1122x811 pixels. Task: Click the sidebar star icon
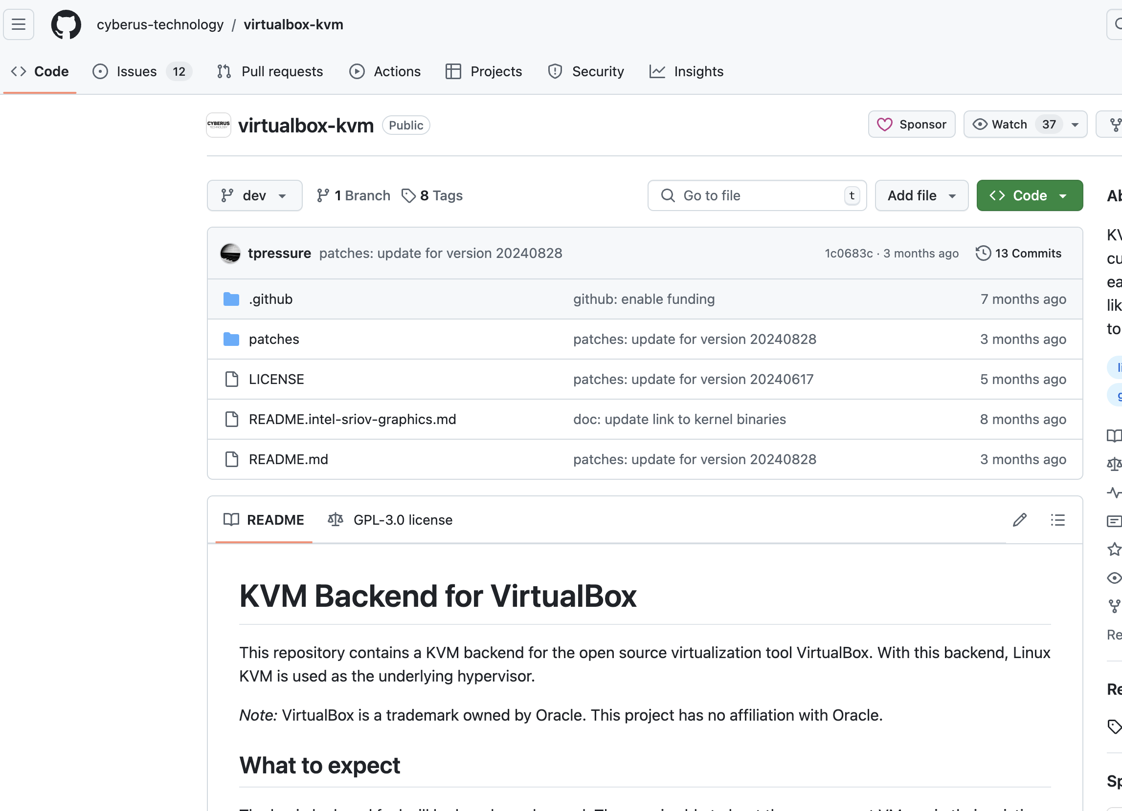1114,549
